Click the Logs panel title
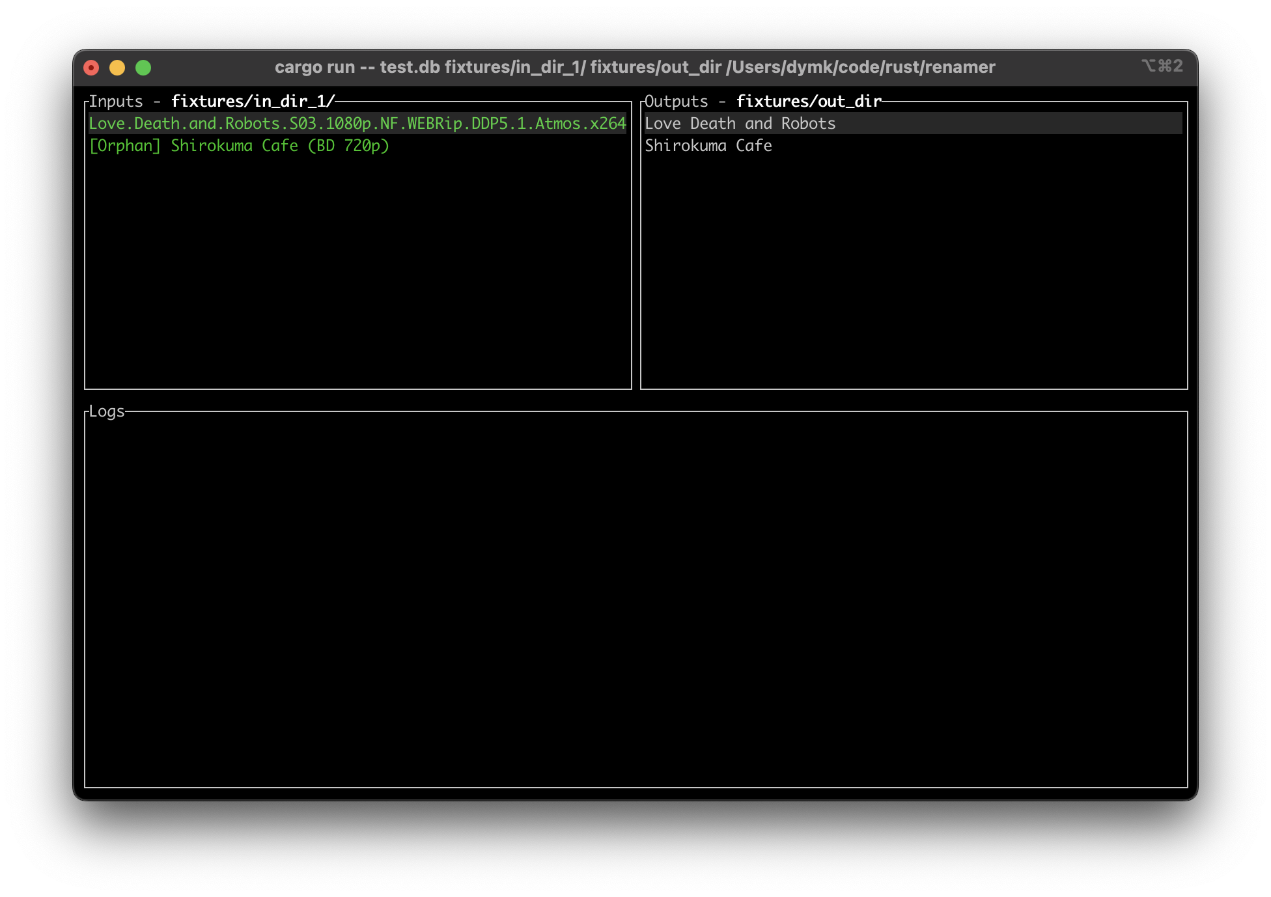Screen dimensions: 1271x897 click(x=107, y=411)
